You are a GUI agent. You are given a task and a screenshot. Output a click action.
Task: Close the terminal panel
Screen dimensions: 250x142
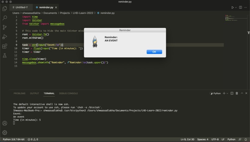coord(246,93)
